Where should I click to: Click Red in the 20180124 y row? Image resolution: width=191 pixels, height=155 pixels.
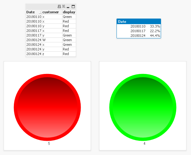69,49
